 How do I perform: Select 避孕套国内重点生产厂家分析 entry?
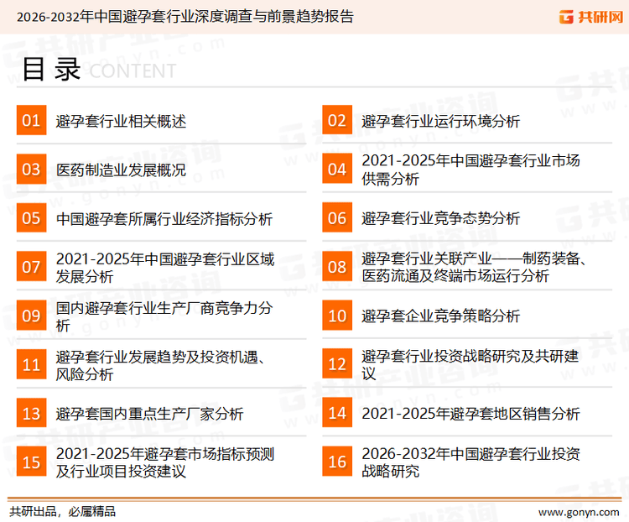coord(149,414)
